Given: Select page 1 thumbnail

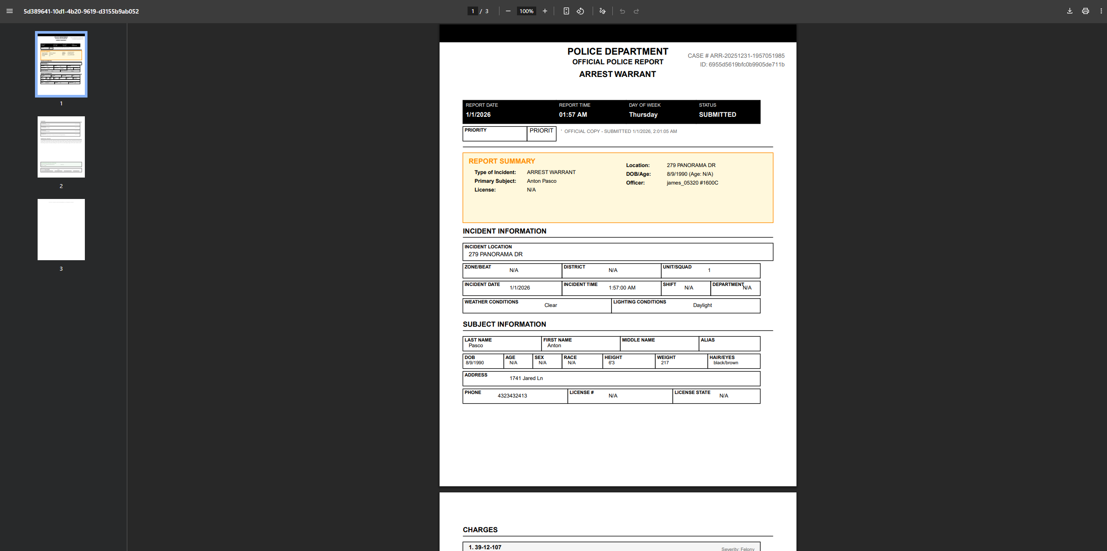Looking at the screenshot, I should pos(61,64).
